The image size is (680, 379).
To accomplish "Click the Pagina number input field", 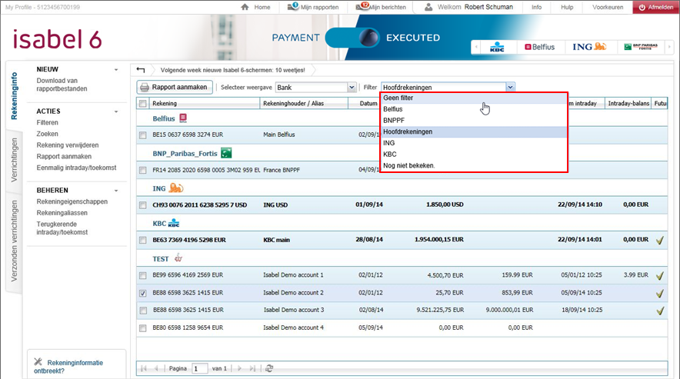I will [200, 369].
